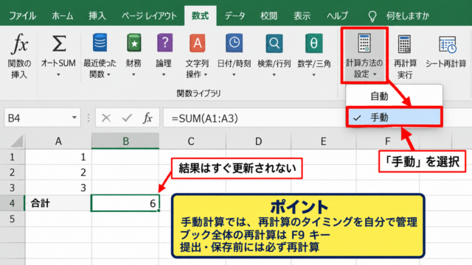Viewport: 472px width, 265px height.
Task: Click the オートSUM sigma icon
Action: pos(59,44)
